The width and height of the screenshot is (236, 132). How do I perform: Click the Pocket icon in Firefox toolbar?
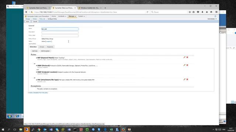coord(198,12)
